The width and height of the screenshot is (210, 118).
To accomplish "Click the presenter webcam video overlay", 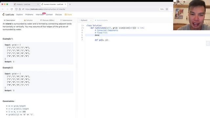I will (192, 15).
